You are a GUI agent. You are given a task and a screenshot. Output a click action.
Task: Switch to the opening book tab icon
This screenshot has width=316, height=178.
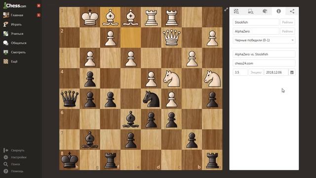click(x=265, y=11)
